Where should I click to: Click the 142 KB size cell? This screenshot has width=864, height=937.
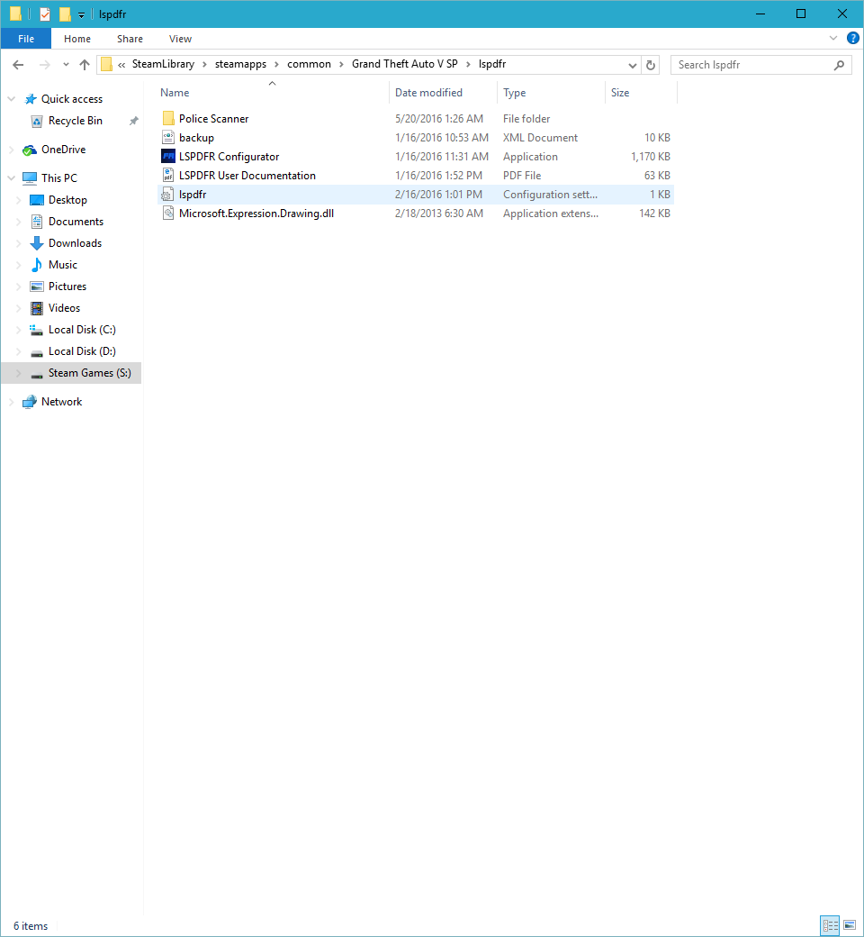pyautogui.click(x=654, y=214)
